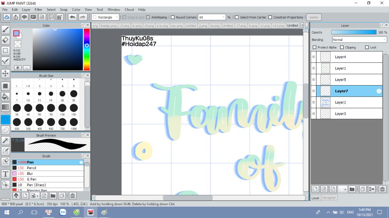Open the Pen brush settings gear
Screen dimensions: 389x218
coord(81,162)
